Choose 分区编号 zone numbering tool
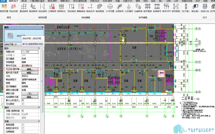215x134 pixels. (x=129, y=8)
